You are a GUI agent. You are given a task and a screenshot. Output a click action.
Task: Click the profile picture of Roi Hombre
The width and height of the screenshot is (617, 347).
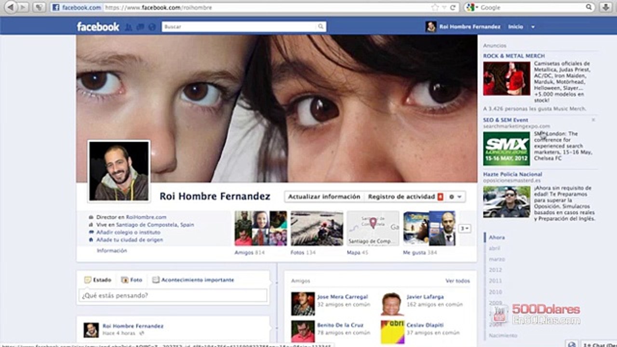[119, 171]
